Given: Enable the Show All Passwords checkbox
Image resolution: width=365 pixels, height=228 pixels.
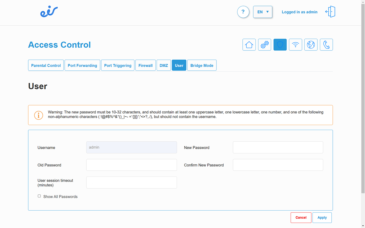Looking at the screenshot, I should [39, 196].
